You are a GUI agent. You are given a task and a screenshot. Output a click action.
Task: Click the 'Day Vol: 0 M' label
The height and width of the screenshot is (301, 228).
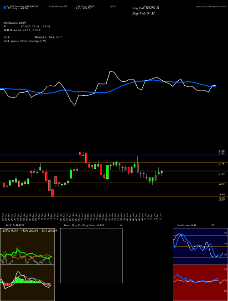pyautogui.click(x=143, y=14)
